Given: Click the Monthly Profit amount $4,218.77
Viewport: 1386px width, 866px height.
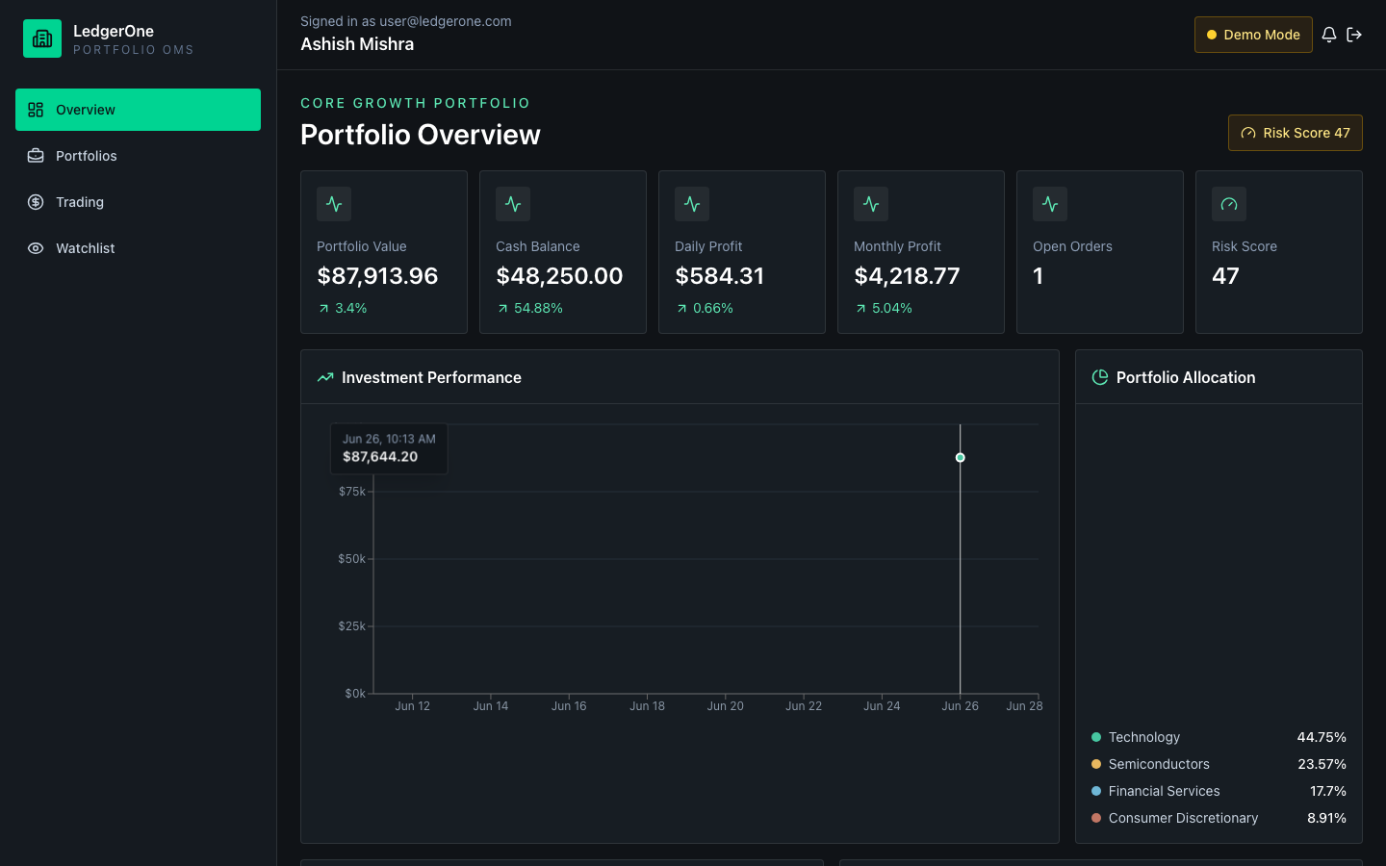Looking at the screenshot, I should tap(908, 276).
